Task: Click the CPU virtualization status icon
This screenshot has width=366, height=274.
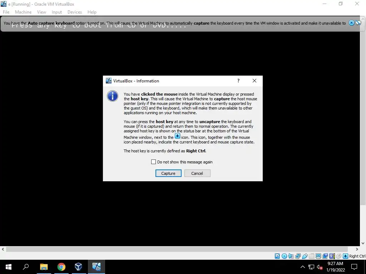Action: point(332,256)
